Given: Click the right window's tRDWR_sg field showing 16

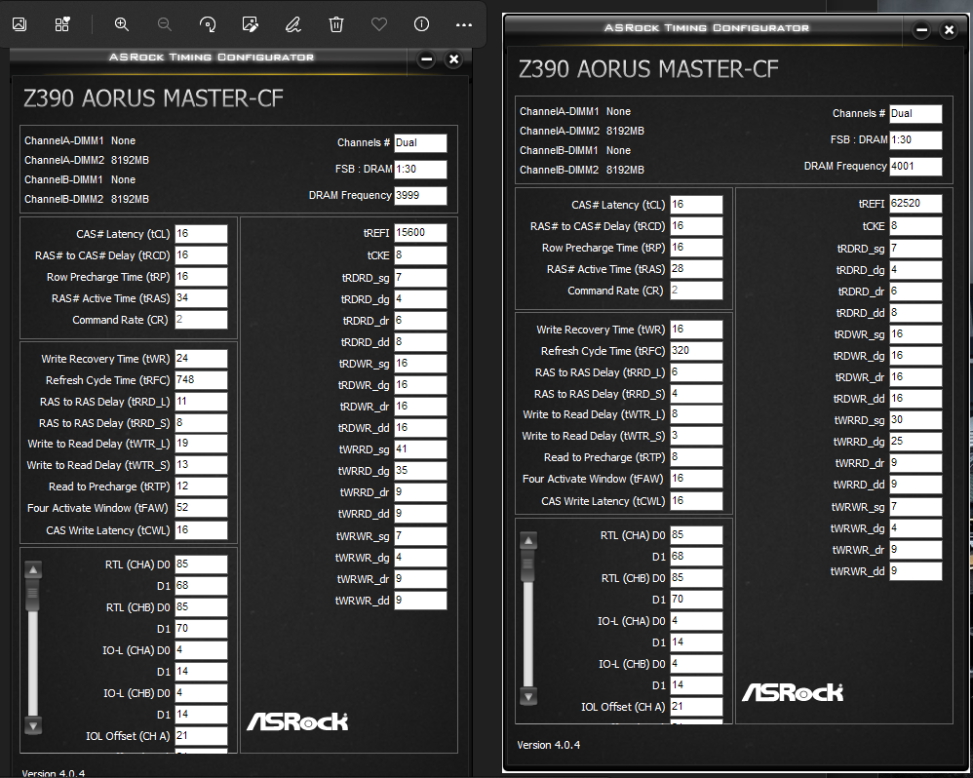Looking at the screenshot, I should [x=915, y=334].
